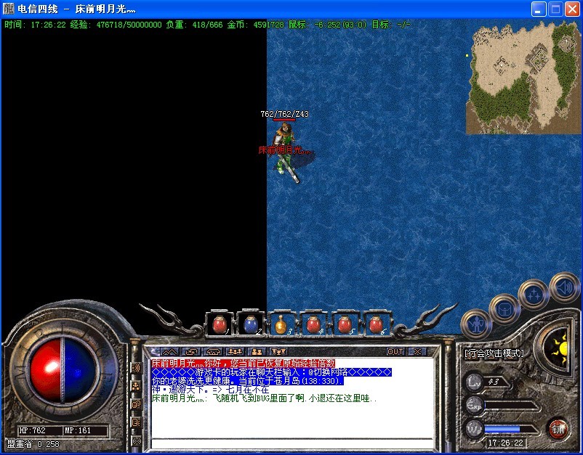Click the chat text input field
Viewport: 583px width, 455px height.
click(x=293, y=443)
